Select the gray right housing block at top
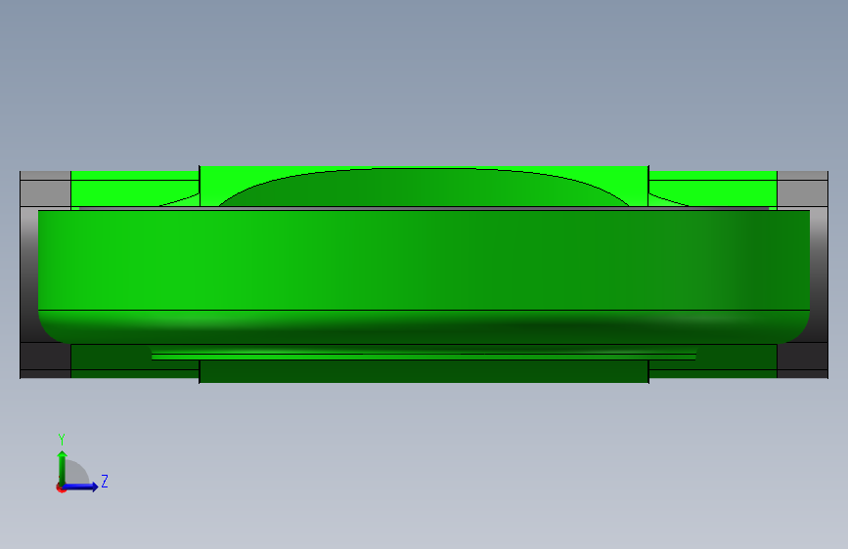This screenshot has height=549, width=848. pos(802,189)
